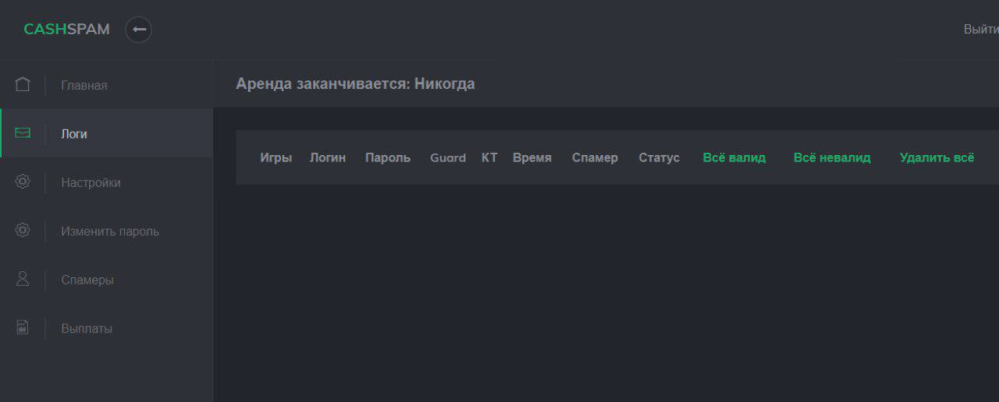Click the Удалить всё button
This screenshot has height=402, width=999.
[x=937, y=157]
